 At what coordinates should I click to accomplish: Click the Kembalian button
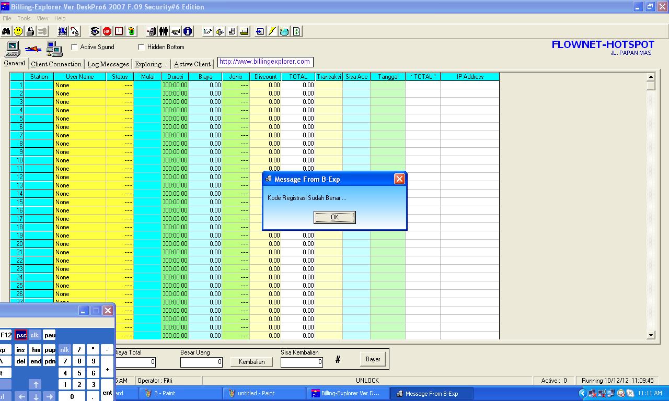click(251, 361)
